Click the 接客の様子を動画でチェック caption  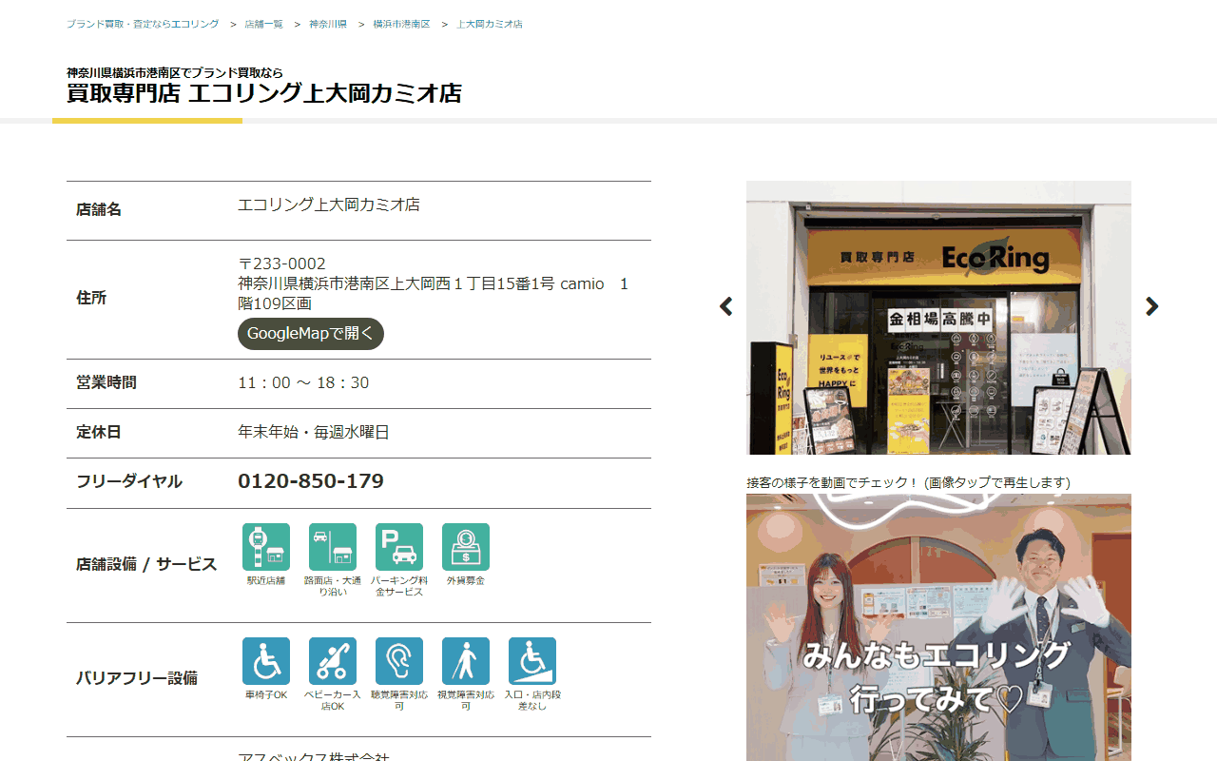908,482
